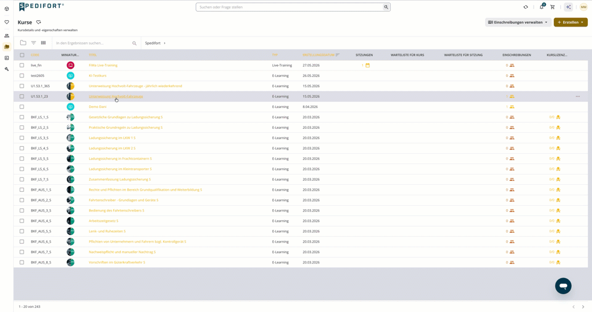Image resolution: width=592 pixels, height=312 pixels.
Task: Tick the checkbox for test2605 row
Action: (x=22, y=76)
